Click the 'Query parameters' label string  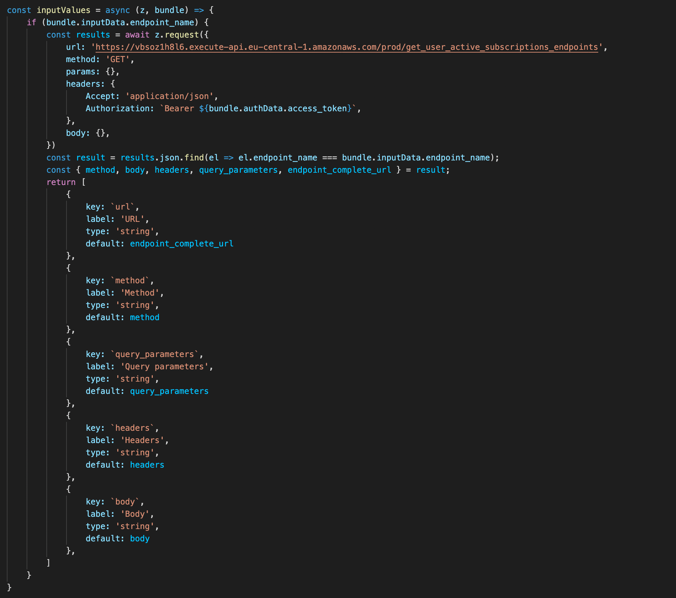(x=164, y=367)
